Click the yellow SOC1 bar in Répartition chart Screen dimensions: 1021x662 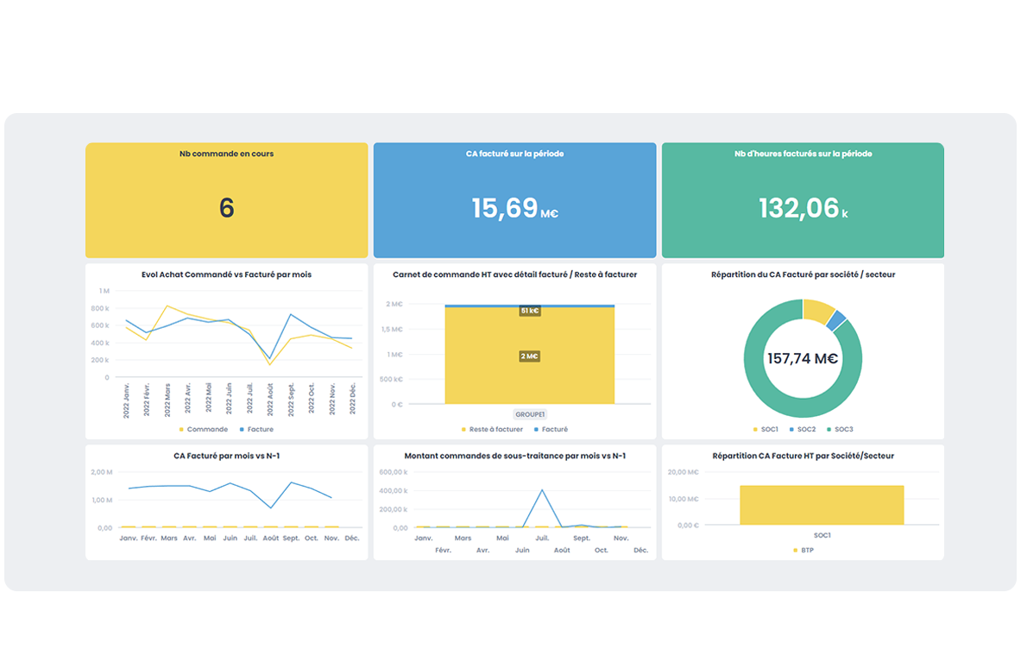click(x=821, y=505)
